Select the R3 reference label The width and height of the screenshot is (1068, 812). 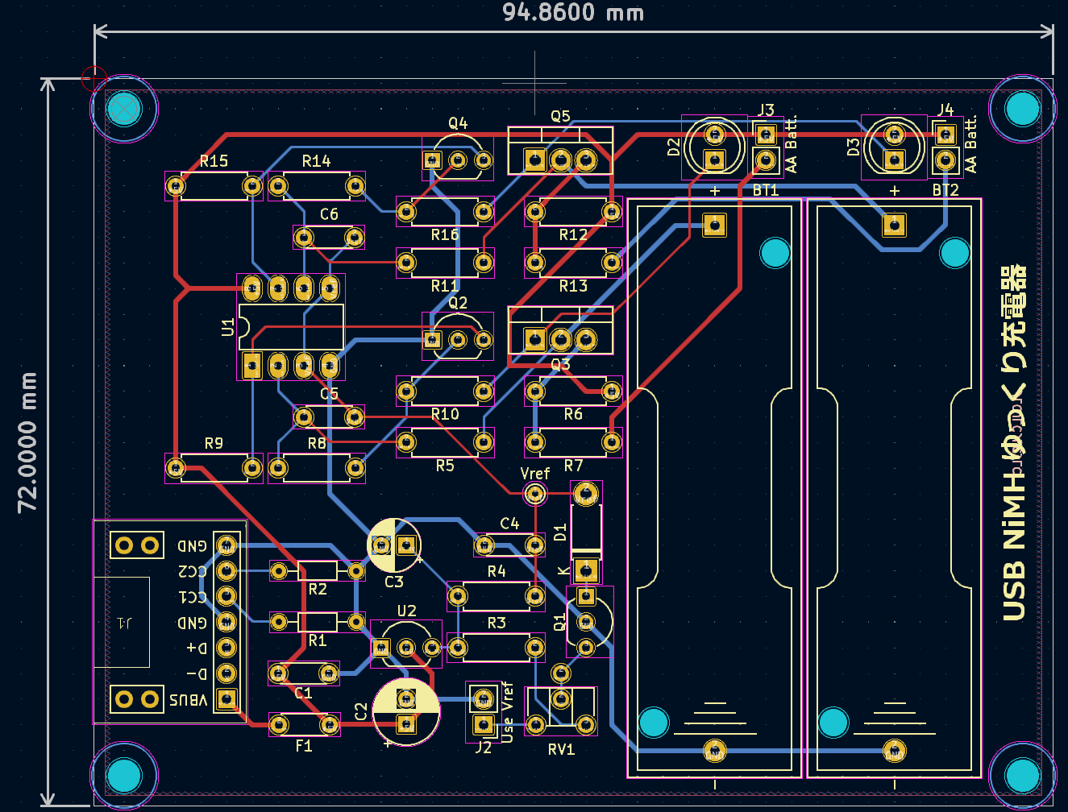pos(497,623)
